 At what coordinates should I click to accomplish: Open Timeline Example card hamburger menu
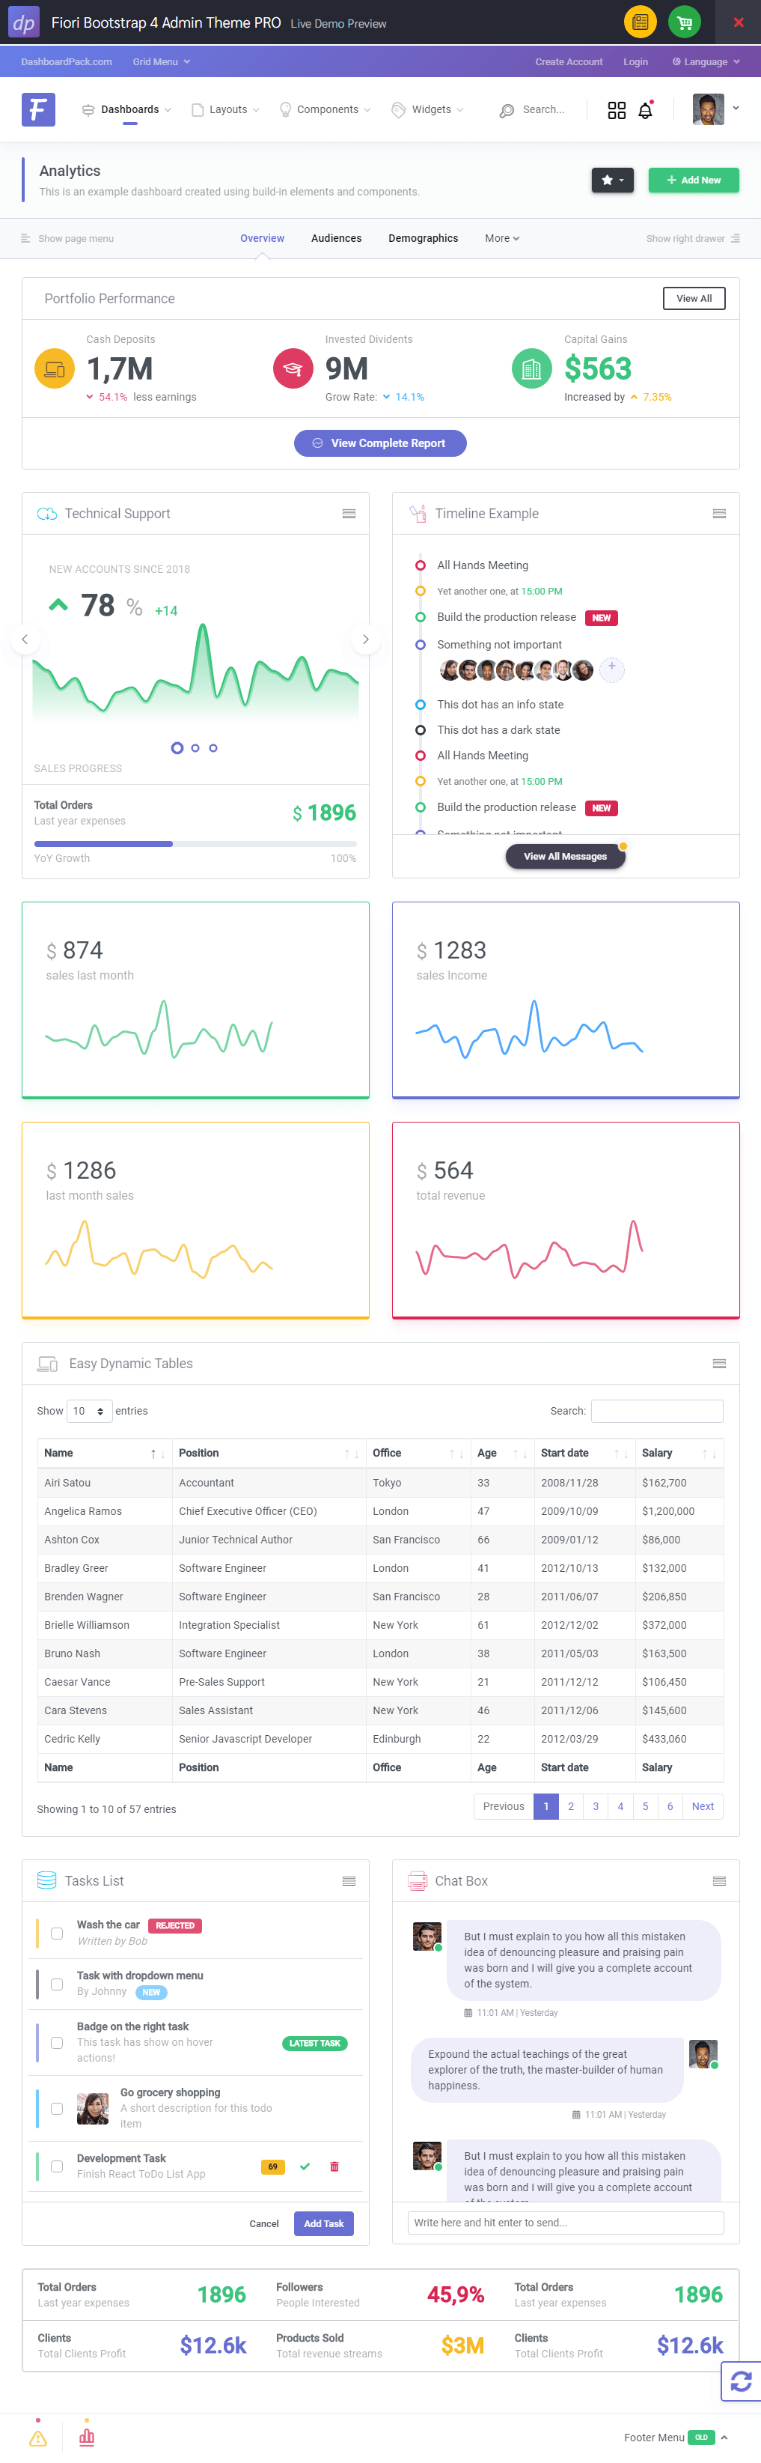(x=719, y=514)
